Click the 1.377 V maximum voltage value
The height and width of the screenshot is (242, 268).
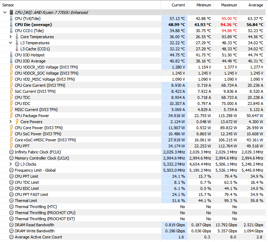click(230, 67)
